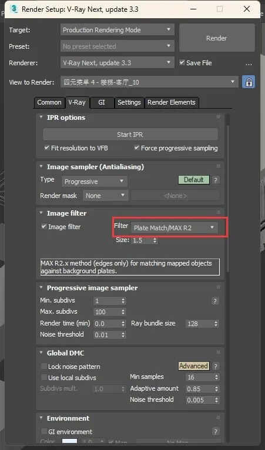This screenshot has height=450, width=265.
Task: Click the Max. subdivs value field
Action: (x=110, y=312)
